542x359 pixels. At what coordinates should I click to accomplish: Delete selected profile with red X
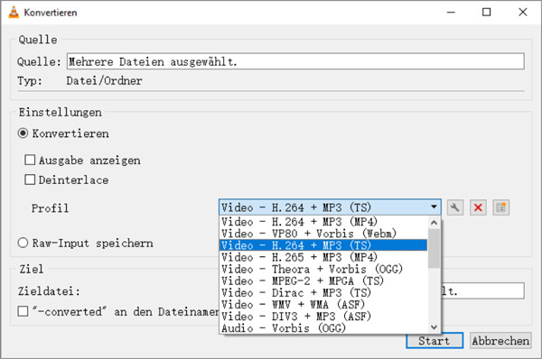pos(478,207)
